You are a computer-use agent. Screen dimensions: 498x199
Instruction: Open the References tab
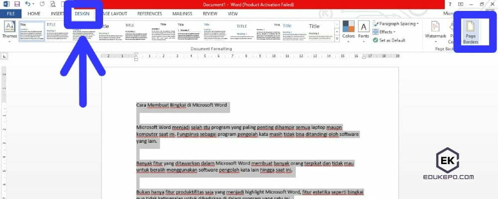click(149, 13)
